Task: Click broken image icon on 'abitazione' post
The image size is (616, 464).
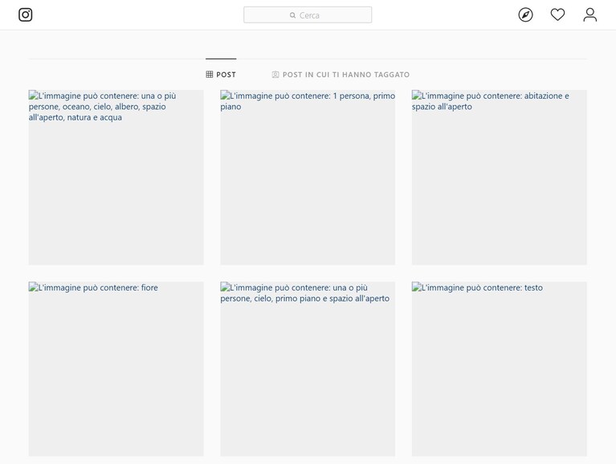Action: (x=417, y=95)
